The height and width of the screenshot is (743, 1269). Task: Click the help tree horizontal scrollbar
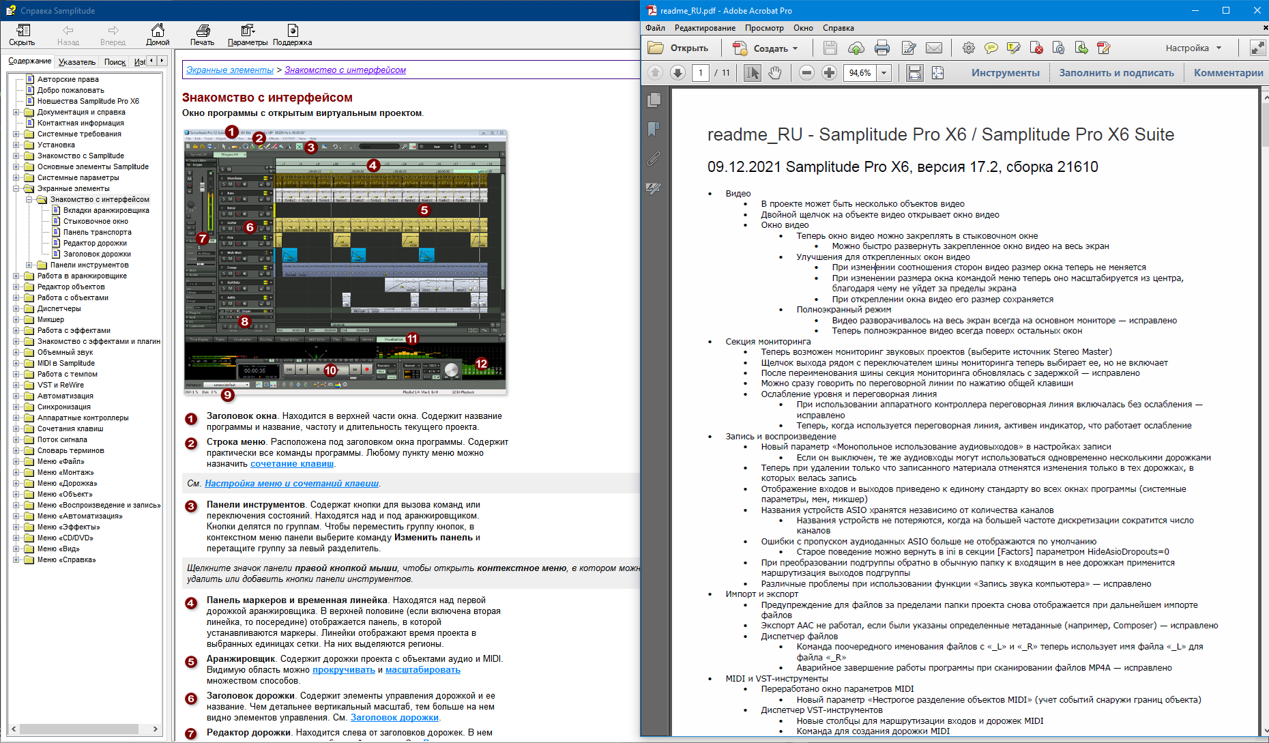click(84, 729)
